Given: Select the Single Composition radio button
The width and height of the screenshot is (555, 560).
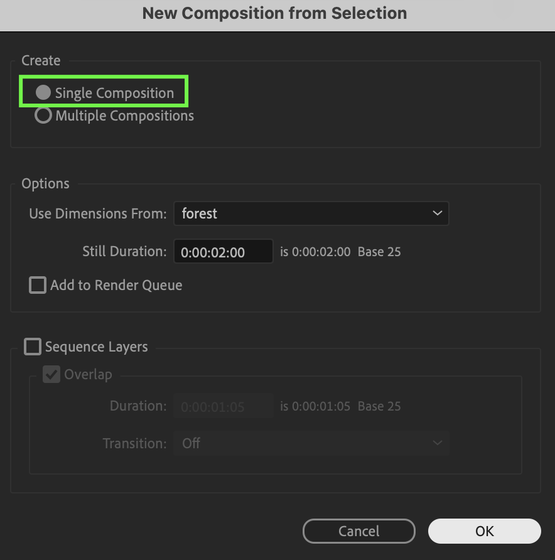Looking at the screenshot, I should (x=43, y=92).
